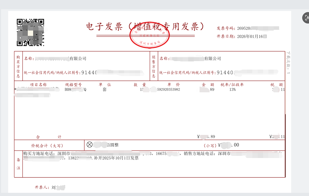Click the 备注 remarks label
The image size is (309, 196).
18,164
